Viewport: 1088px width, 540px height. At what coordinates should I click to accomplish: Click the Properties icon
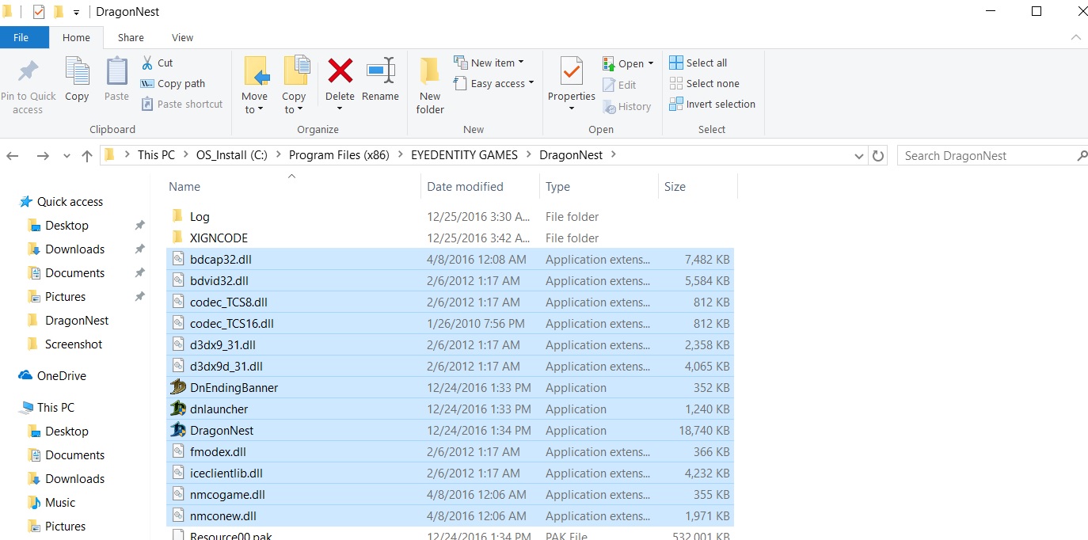[x=571, y=72]
